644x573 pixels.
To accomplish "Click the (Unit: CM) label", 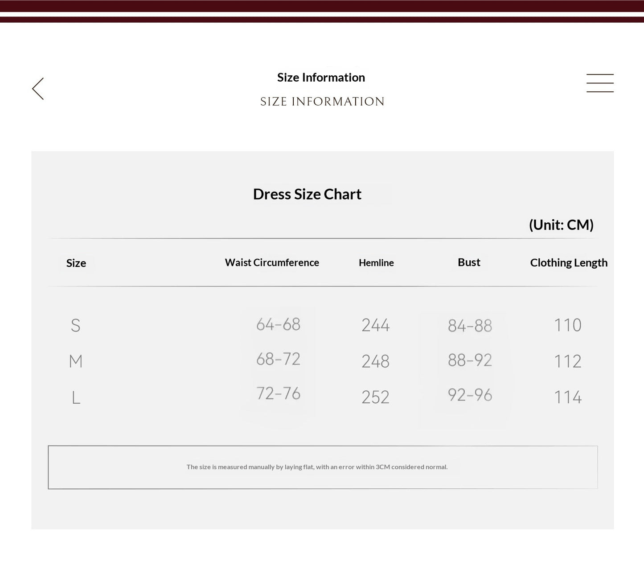I will click(x=561, y=225).
